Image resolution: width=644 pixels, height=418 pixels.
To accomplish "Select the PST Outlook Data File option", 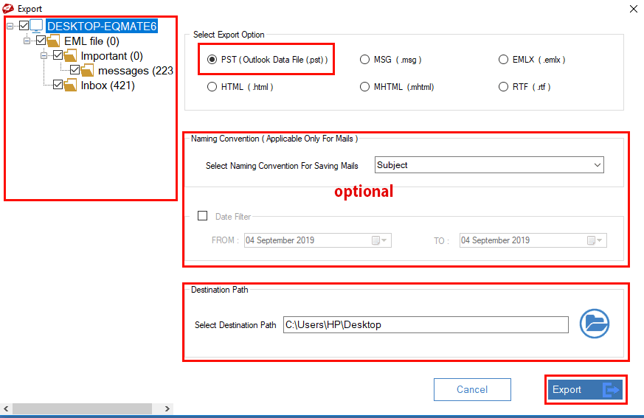I will (x=212, y=60).
